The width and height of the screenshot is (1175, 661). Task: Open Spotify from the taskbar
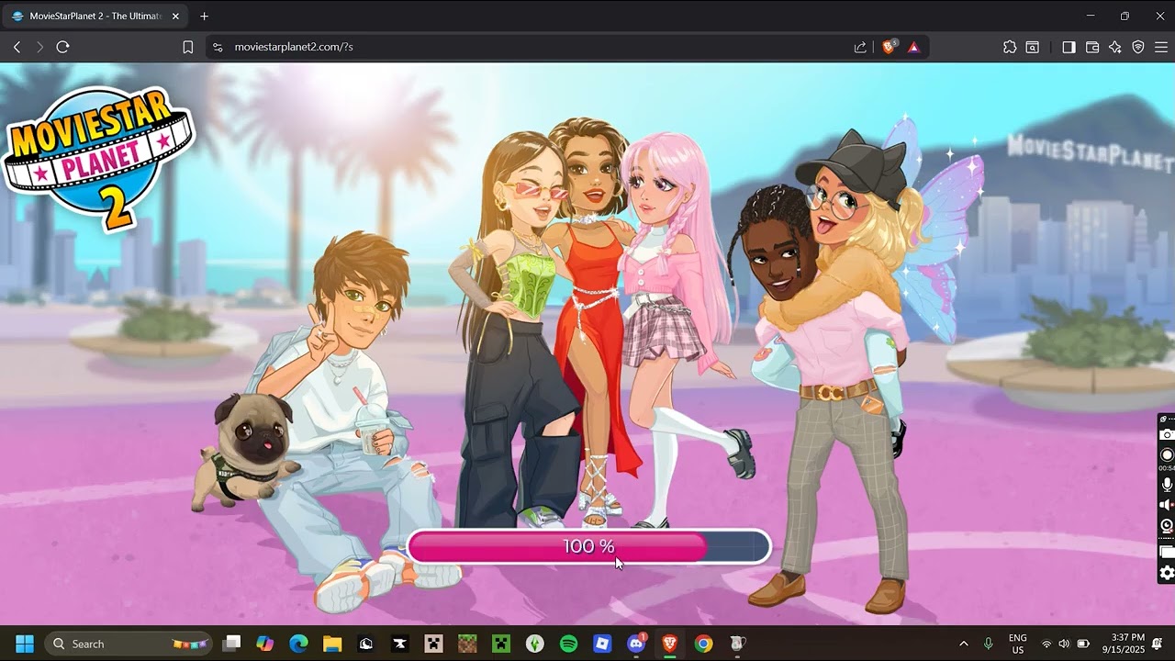[568, 644]
